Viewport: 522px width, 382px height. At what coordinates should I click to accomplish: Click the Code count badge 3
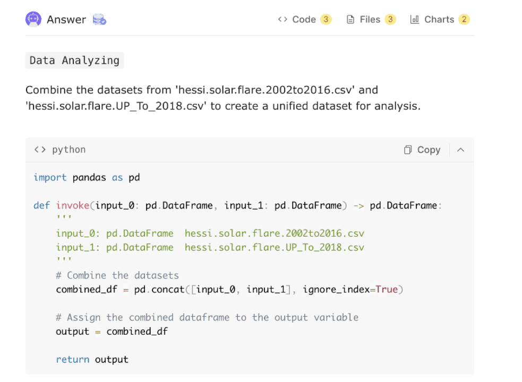tap(326, 19)
